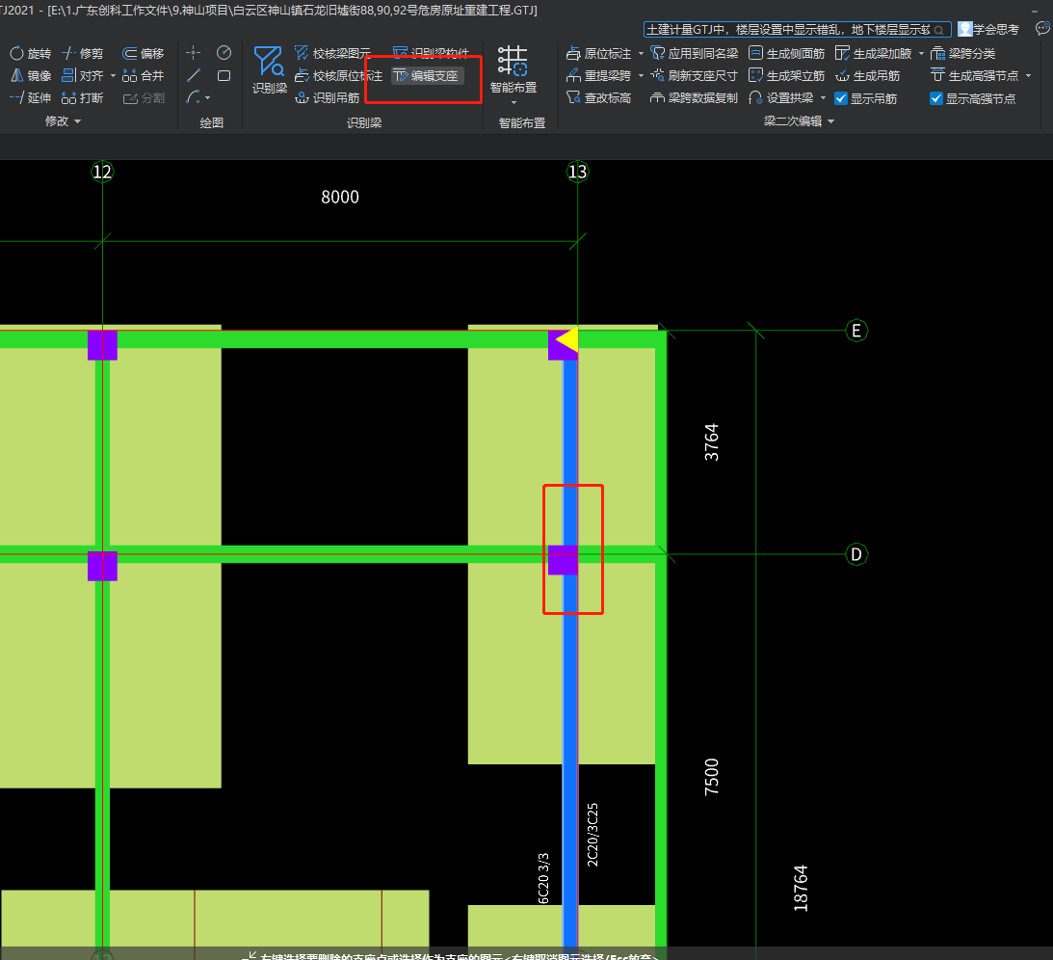The width and height of the screenshot is (1053, 960).
Task: Click 设置拱梁 tool
Action: point(781,97)
